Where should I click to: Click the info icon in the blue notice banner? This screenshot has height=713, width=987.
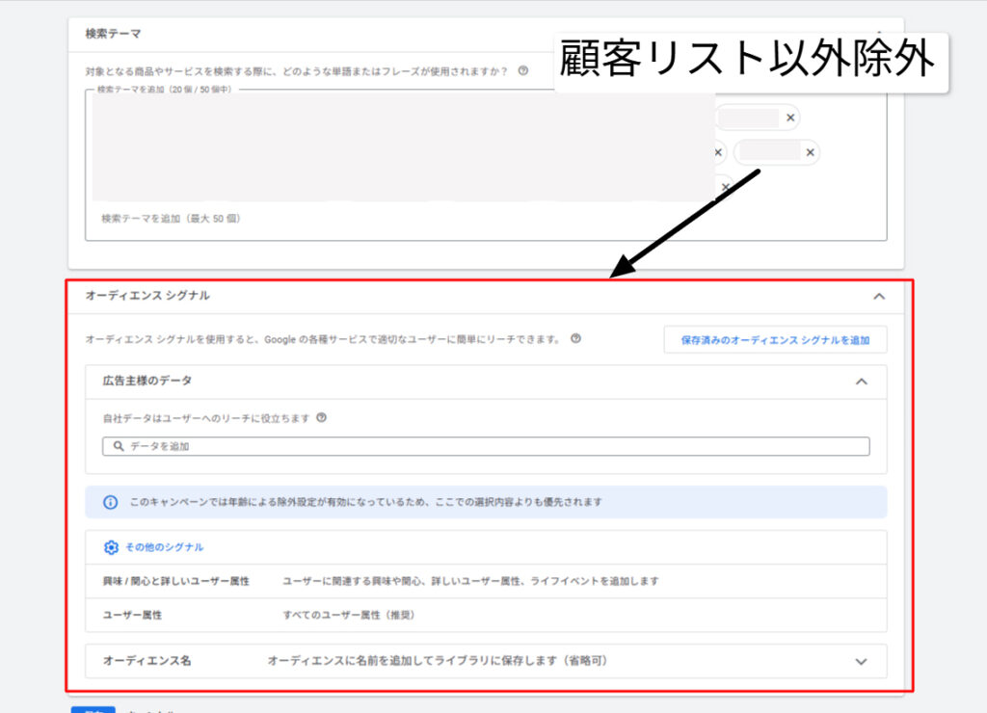click(111, 502)
